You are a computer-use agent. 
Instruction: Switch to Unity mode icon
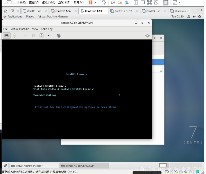[156, 2]
